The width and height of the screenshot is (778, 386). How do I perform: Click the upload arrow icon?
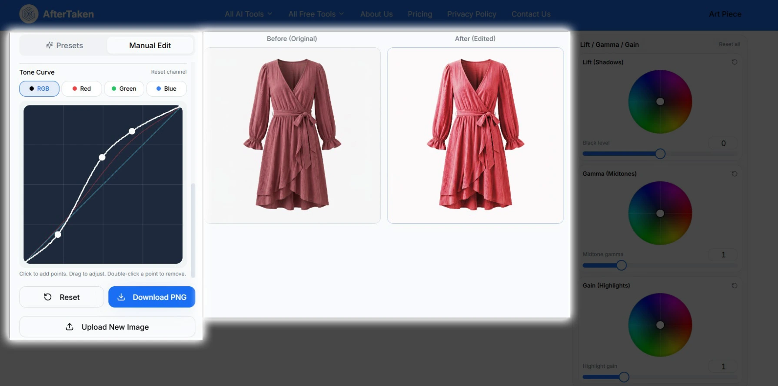[70, 327]
